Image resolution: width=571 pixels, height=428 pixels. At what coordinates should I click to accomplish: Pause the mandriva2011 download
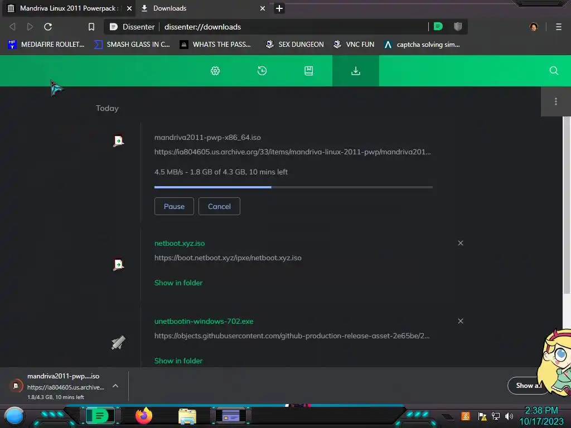pos(174,206)
